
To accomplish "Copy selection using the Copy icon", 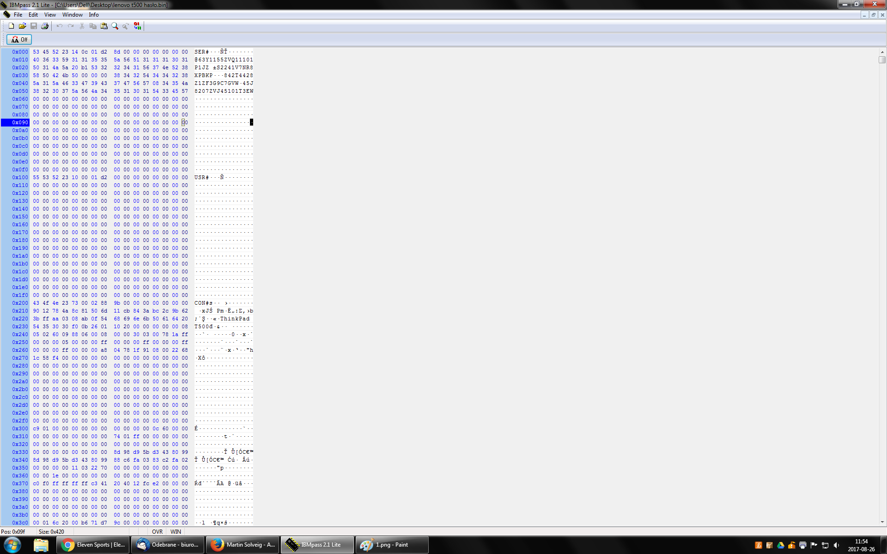I will [x=93, y=26].
